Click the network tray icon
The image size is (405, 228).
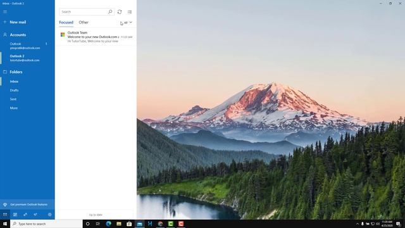point(373,224)
